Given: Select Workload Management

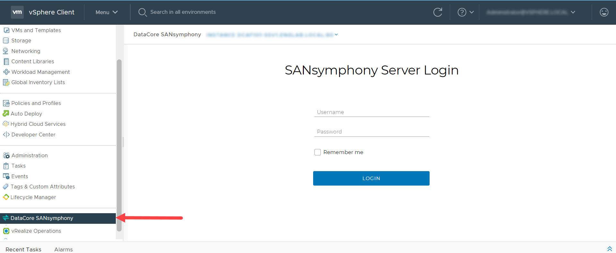Looking at the screenshot, I should 40,72.
